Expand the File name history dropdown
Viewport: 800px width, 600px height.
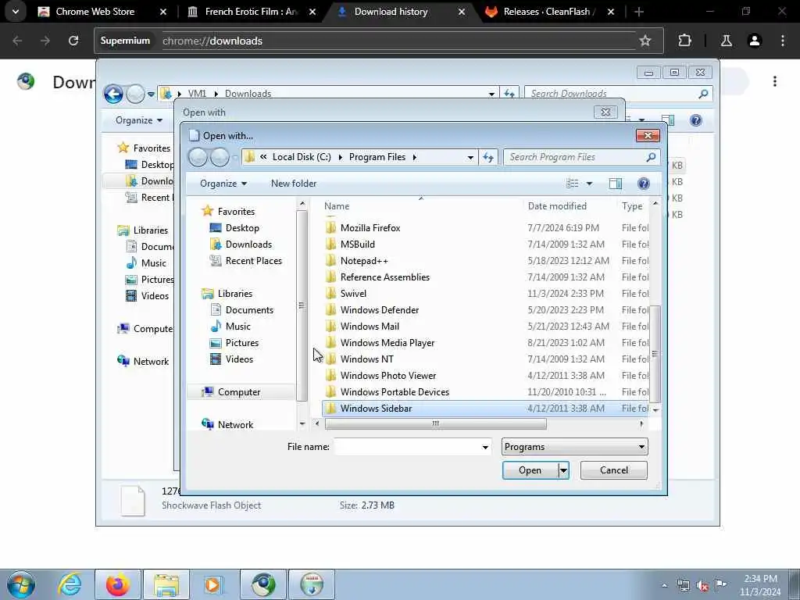point(484,448)
